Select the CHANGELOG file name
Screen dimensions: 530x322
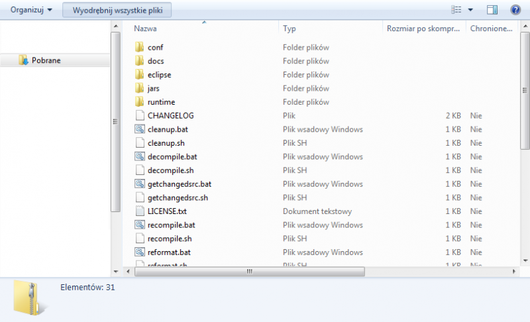click(x=171, y=115)
